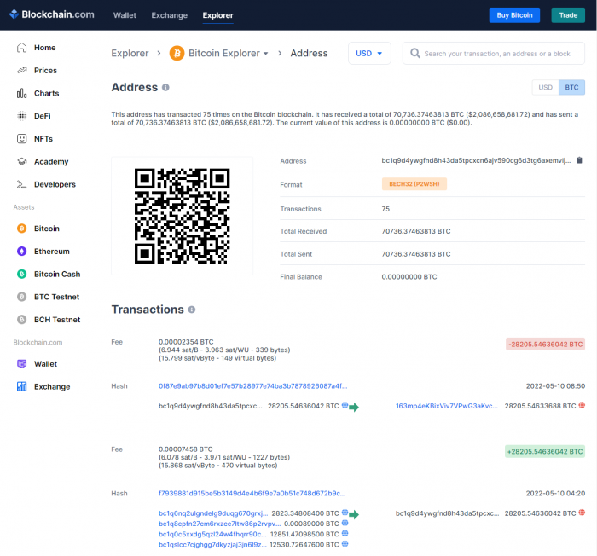This screenshot has height=556, width=597.
Task: Click the Address breadcrumb label
Action: (309, 54)
